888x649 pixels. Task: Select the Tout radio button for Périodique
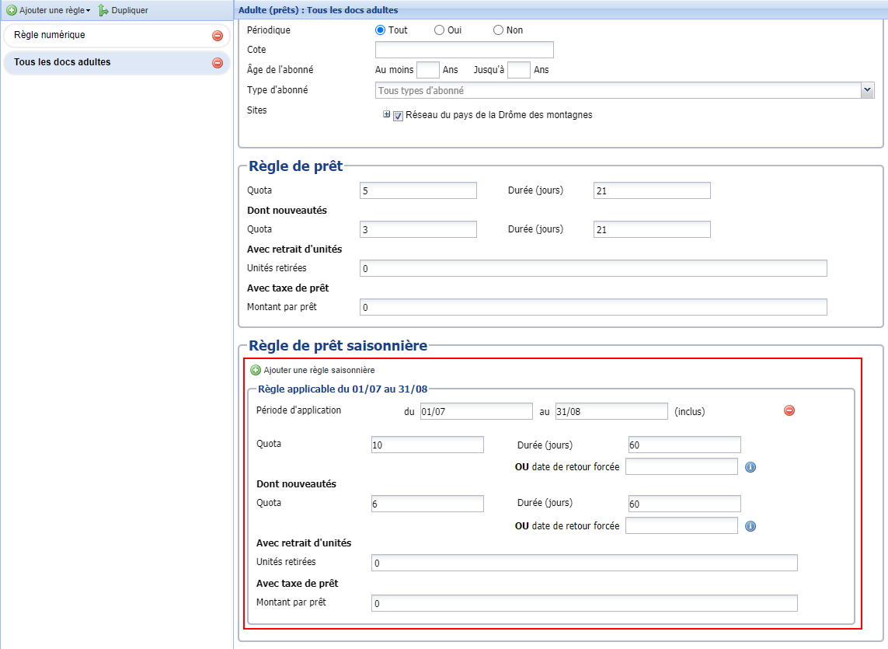click(381, 30)
